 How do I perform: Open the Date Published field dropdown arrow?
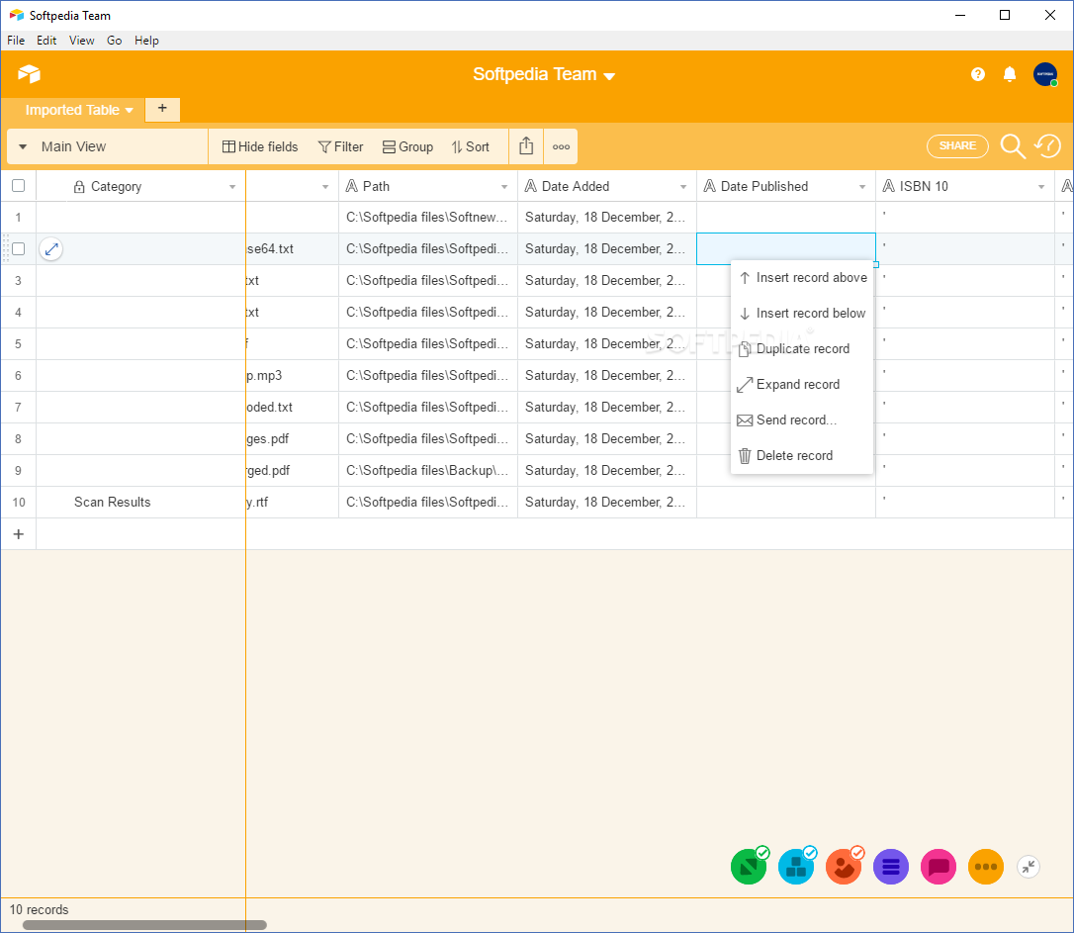862,186
